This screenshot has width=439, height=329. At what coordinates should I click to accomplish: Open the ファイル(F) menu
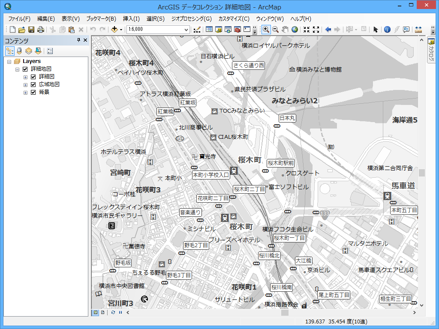(x=19, y=19)
